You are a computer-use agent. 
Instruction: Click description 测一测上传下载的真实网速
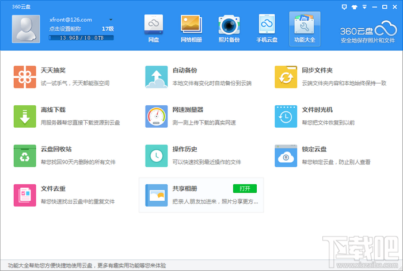pyautogui.click(x=204, y=123)
